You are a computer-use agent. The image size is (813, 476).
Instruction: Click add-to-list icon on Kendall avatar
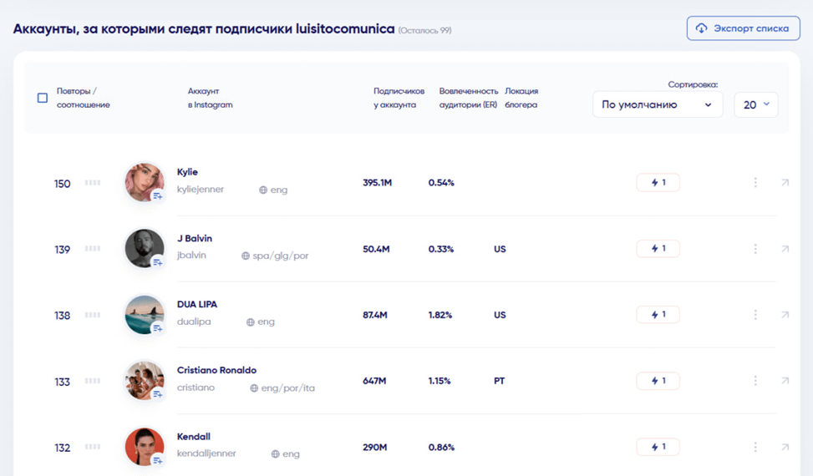coord(157,460)
